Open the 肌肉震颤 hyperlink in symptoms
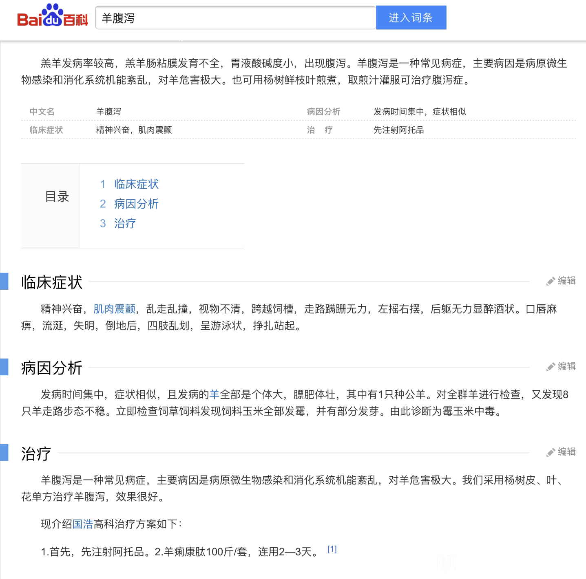 [115, 309]
